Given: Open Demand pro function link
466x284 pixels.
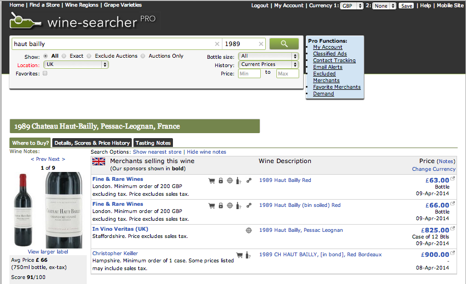Looking at the screenshot, I should coord(323,94).
